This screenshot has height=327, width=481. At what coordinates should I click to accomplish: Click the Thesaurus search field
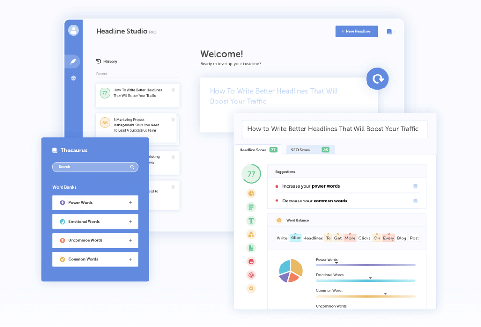tap(95, 167)
